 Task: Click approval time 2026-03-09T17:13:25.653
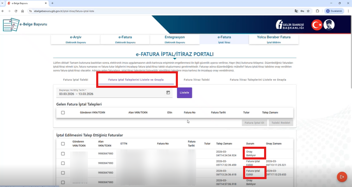coord(276,173)
